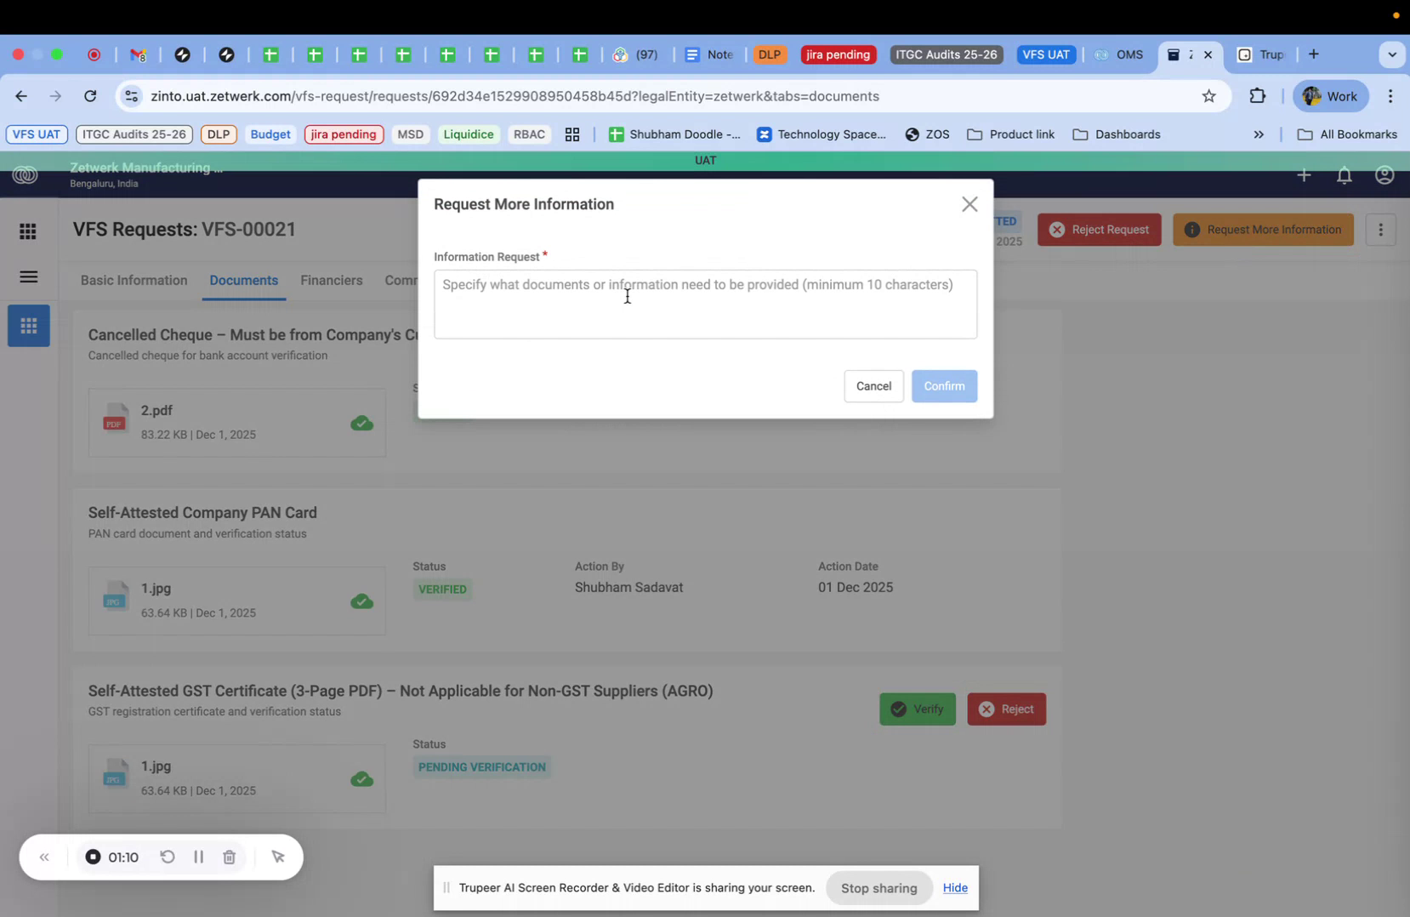This screenshot has height=917, width=1410.
Task: Click the green verified cloud toggle on 2.pdf
Action: tap(361, 423)
